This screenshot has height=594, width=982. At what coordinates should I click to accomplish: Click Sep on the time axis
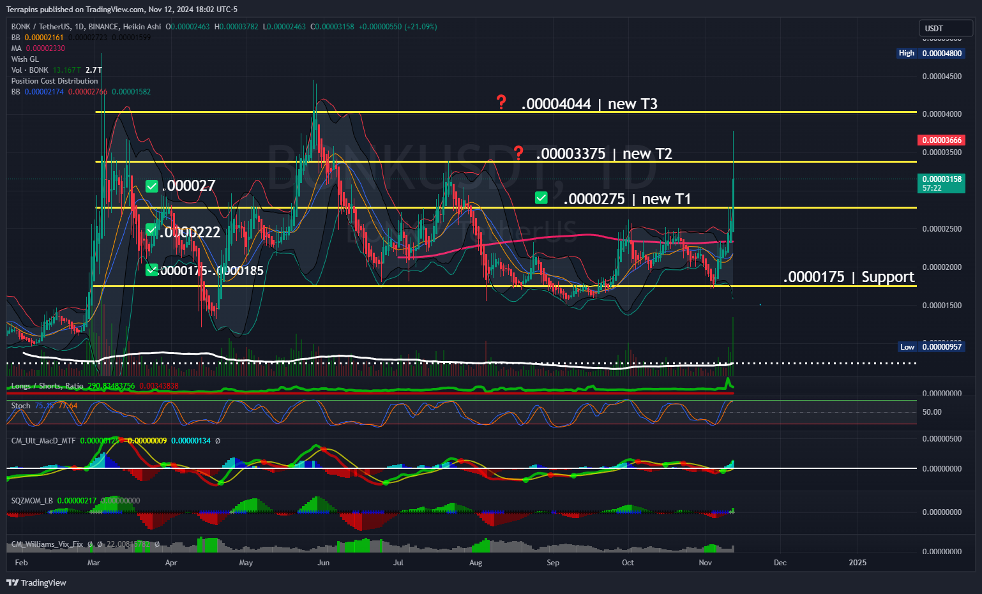pos(553,563)
